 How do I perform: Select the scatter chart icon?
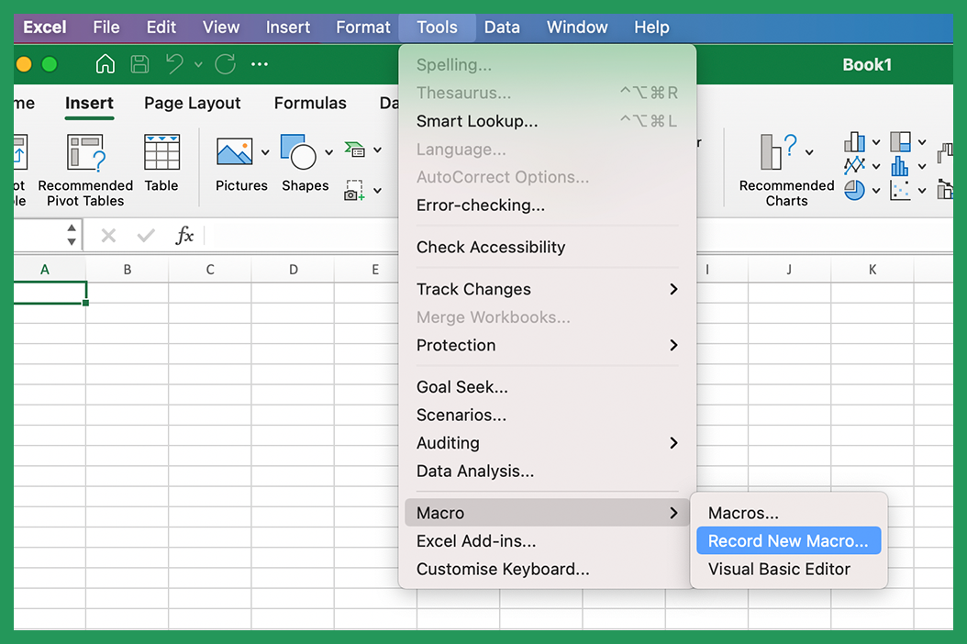coord(899,190)
